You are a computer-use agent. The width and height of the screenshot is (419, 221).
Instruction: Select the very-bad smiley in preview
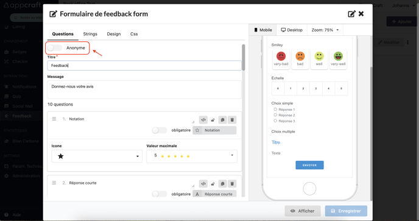point(281,59)
